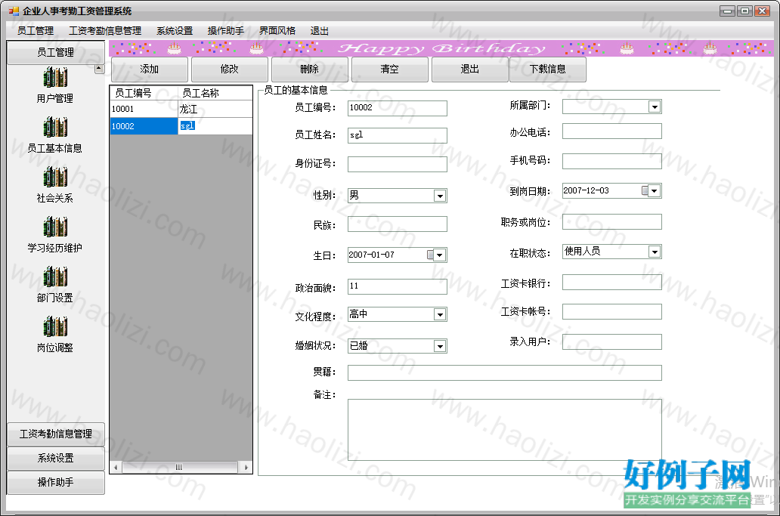Open the 界面风格 menu

click(x=277, y=31)
